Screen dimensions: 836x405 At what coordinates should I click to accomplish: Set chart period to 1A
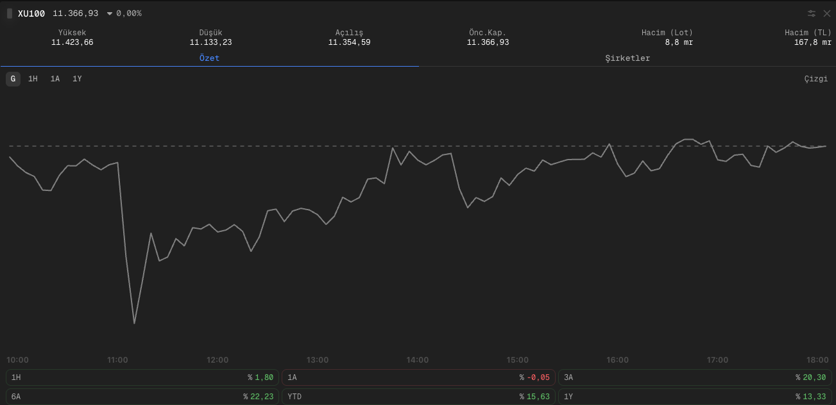pyautogui.click(x=55, y=79)
